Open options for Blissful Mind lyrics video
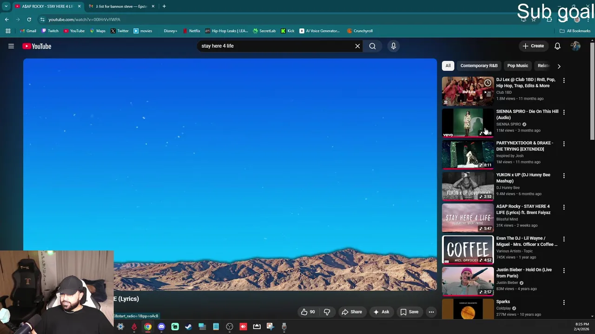This screenshot has width=595, height=334. tap(564, 207)
